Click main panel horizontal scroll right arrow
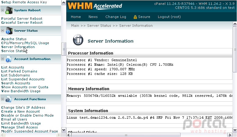Image resolution: width=237 pixels, height=137 pixels. [230, 135]
